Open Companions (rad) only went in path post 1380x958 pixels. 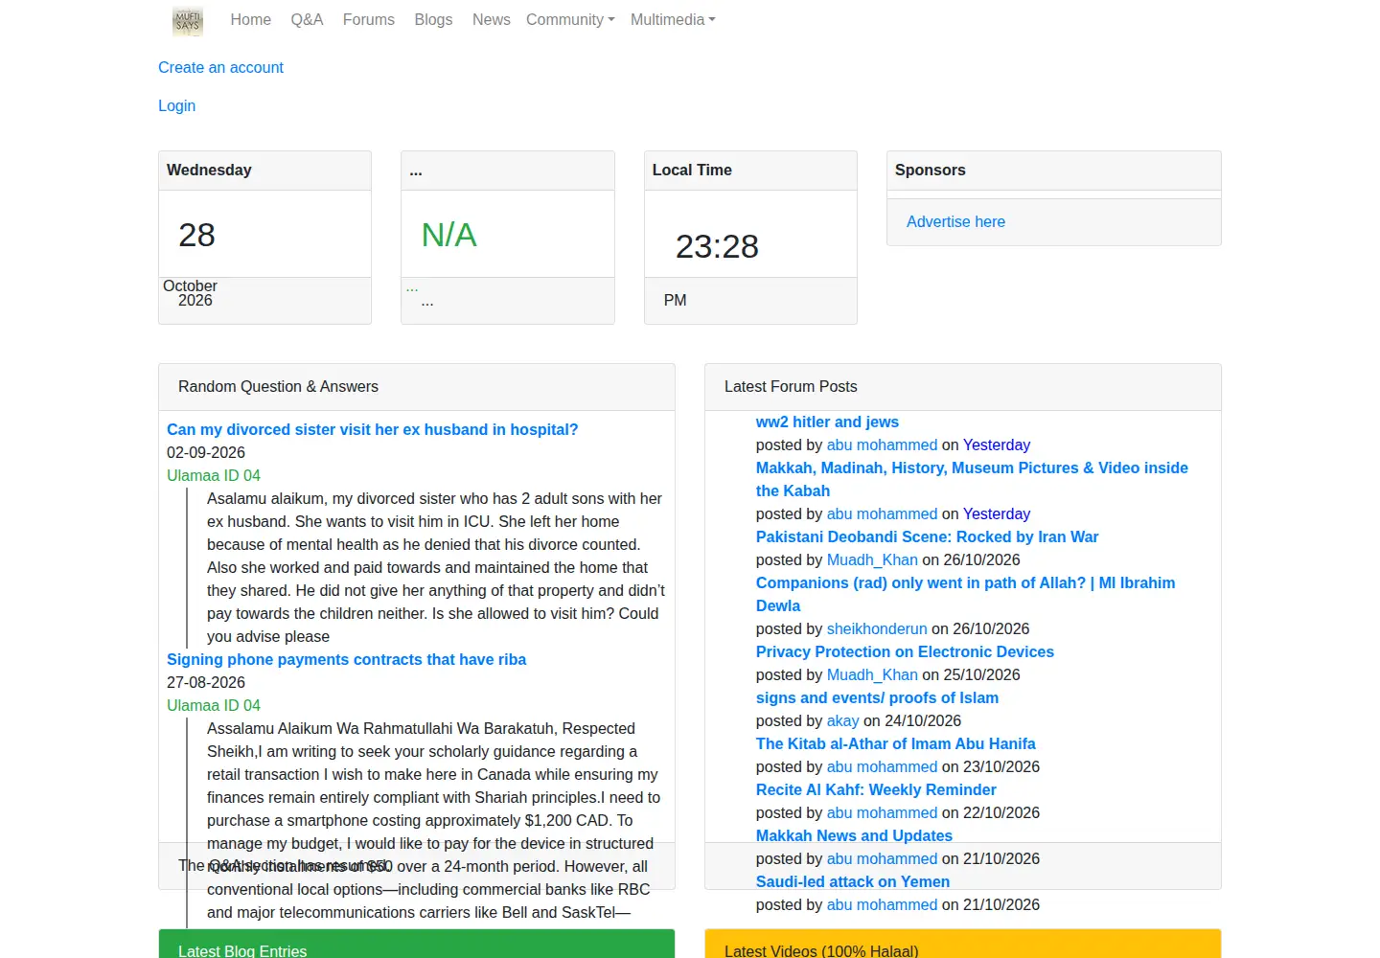[965, 594]
